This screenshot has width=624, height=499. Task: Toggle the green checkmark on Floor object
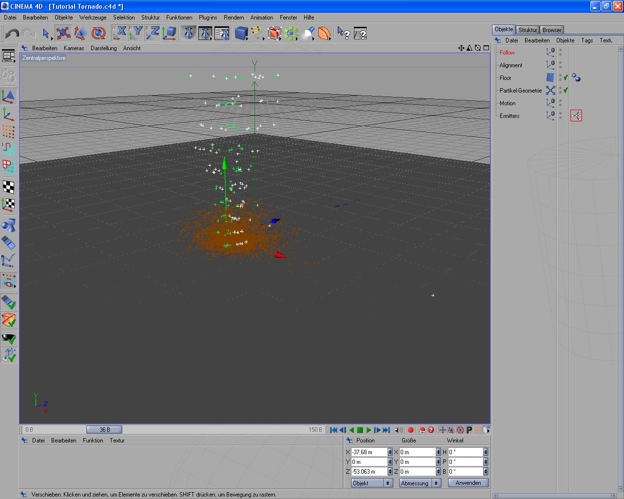[565, 78]
